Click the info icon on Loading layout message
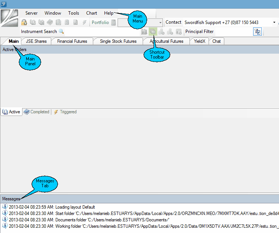 5,207
